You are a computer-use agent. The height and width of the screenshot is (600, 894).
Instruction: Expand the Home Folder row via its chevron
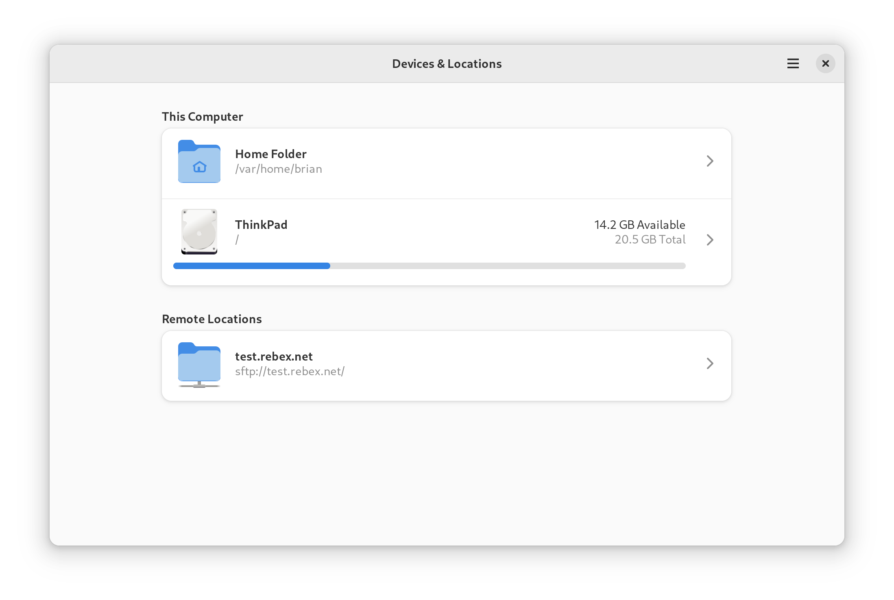pos(709,161)
